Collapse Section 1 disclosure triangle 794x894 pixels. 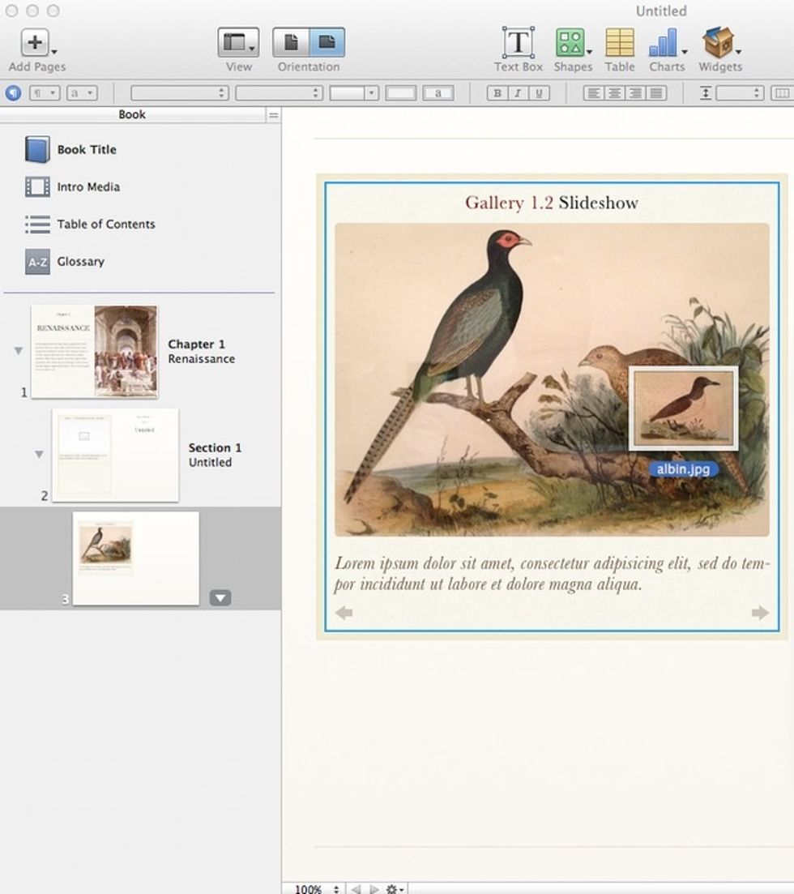click(x=39, y=455)
